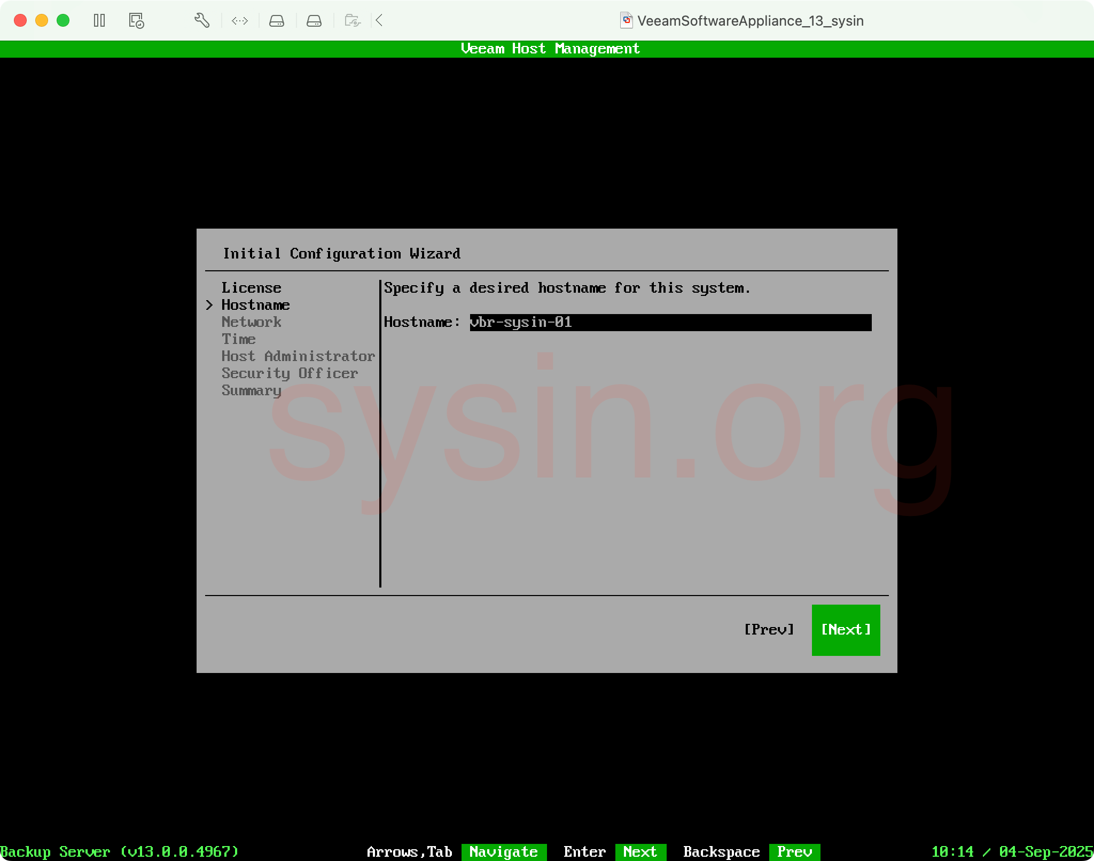The width and height of the screenshot is (1094, 861).
Task: Click the network adapter arrows icon
Action: coord(240,21)
